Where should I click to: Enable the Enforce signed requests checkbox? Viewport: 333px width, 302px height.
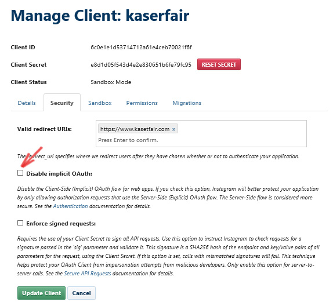point(20,223)
